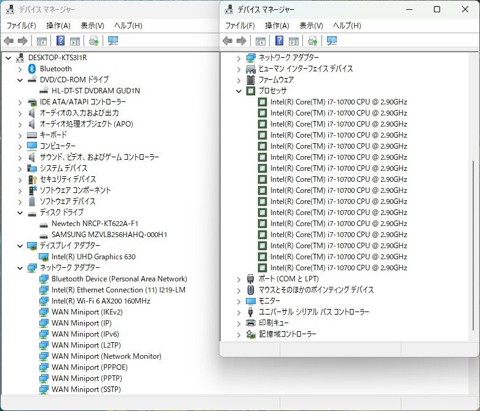Click the Help icon in front window toolbar
The image size is (480, 411).
pos(279,41)
